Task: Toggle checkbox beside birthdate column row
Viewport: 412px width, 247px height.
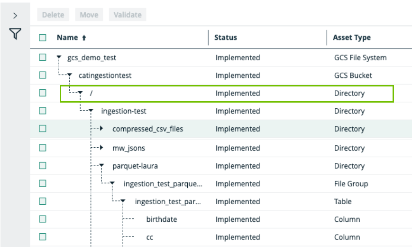Action: pyautogui.click(x=43, y=219)
